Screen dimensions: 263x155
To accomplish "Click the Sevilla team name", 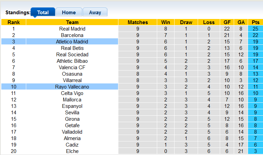I will pyautogui.click(x=72, y=113).
